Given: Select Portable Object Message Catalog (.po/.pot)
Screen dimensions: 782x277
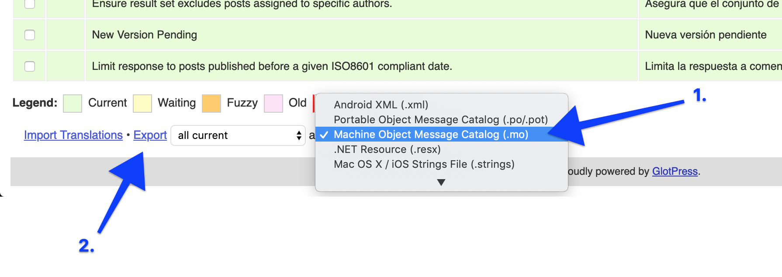Looking at the screenshot, I should coord(440,120).
